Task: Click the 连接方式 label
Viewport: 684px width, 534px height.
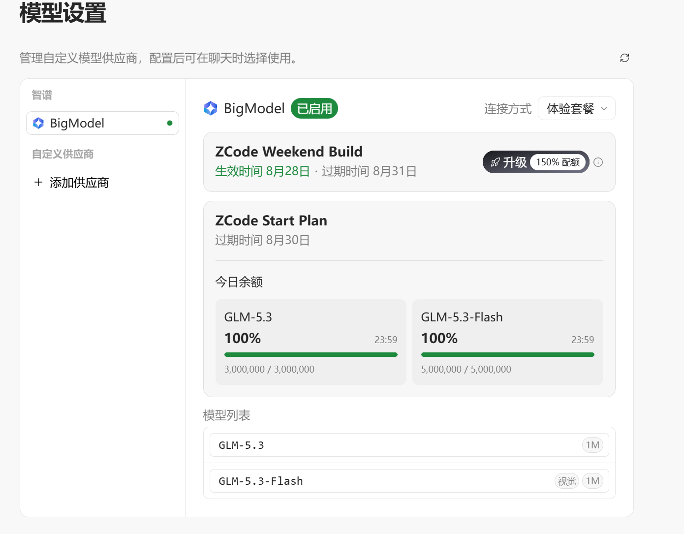Action: (508, 108)
